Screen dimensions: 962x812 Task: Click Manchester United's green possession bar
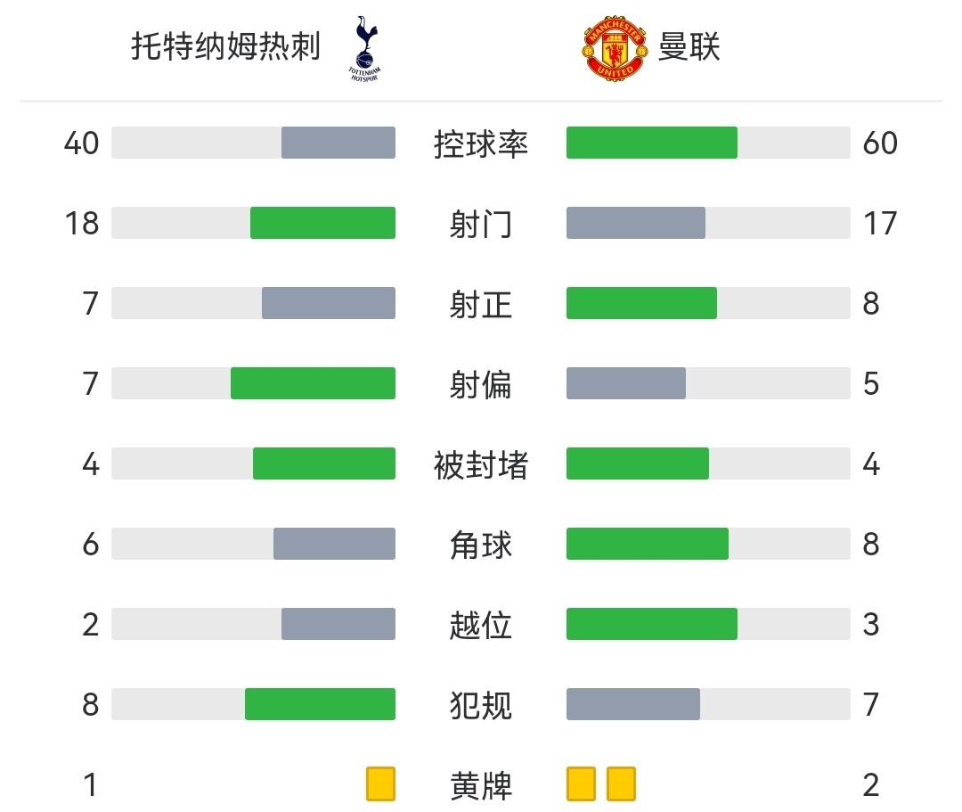(651, 143)
